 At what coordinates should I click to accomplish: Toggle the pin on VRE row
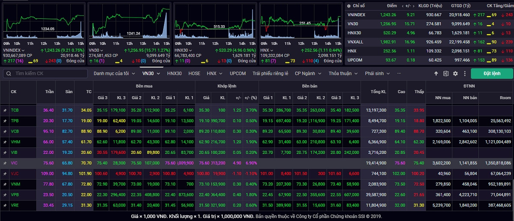click(5, 205)
